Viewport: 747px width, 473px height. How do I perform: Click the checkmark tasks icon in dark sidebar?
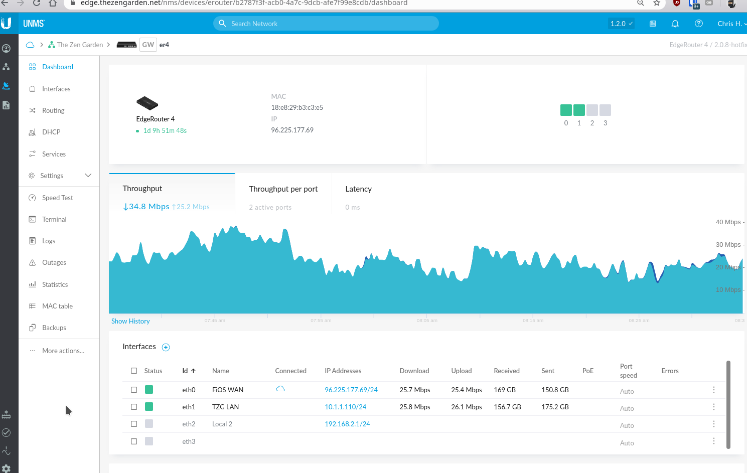point(6,432)
